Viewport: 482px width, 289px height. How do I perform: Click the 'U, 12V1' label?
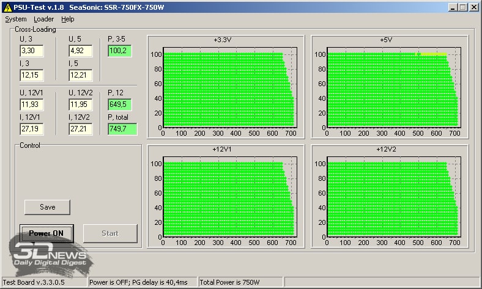[x=31, y=93]
